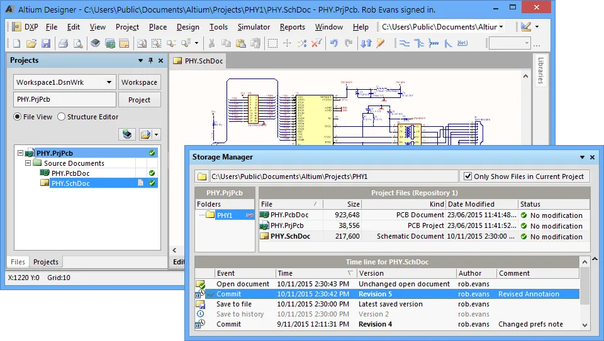Select the PHY1 folder in Folders list
This screenshot has width=604, height=341.
click(225, 215)
